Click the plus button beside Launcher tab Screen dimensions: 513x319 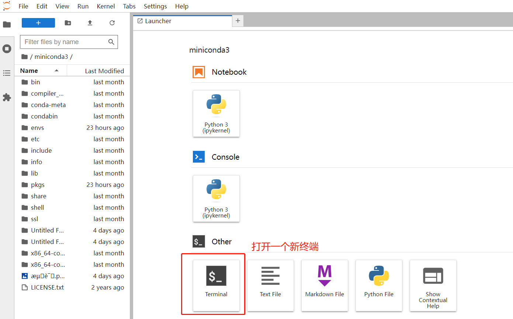pyautogui.click(x=238, y=21)
